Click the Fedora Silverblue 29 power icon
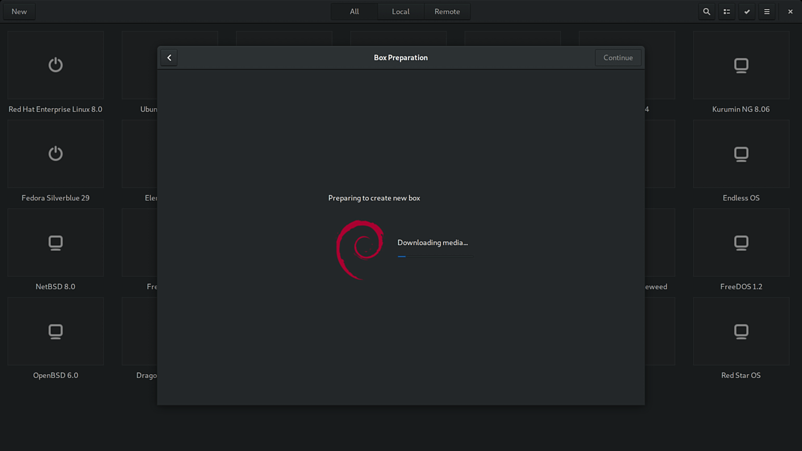This screenshot has height=451, width=802. tap(55, 154)
